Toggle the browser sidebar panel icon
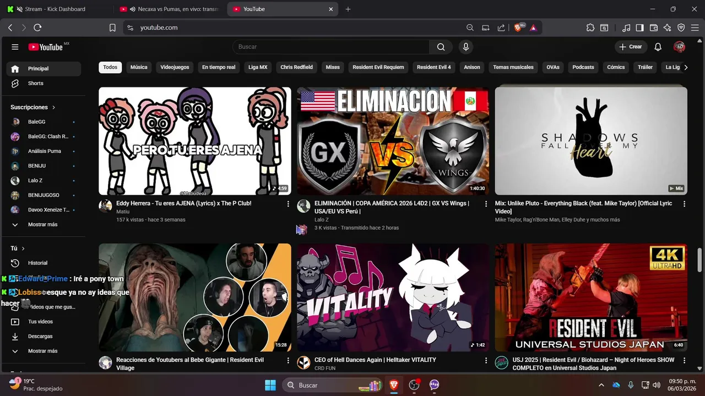Image resolution: width=705 pixels, height=396 pixels. point(639,28)
